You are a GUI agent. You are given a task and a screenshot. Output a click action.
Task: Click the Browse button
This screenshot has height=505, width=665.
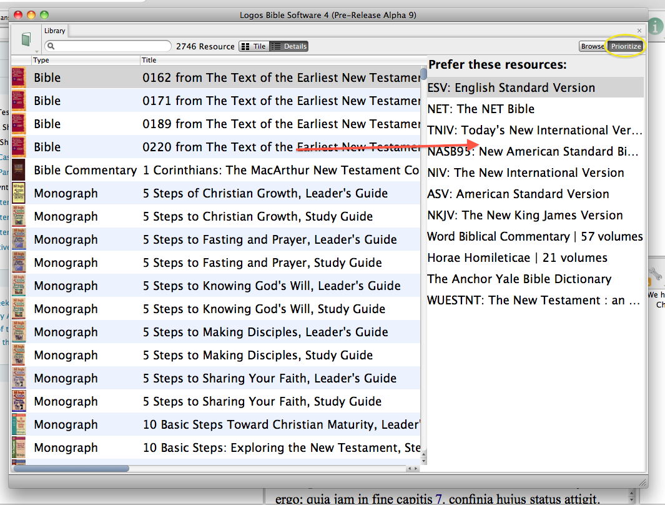[593, 46]
